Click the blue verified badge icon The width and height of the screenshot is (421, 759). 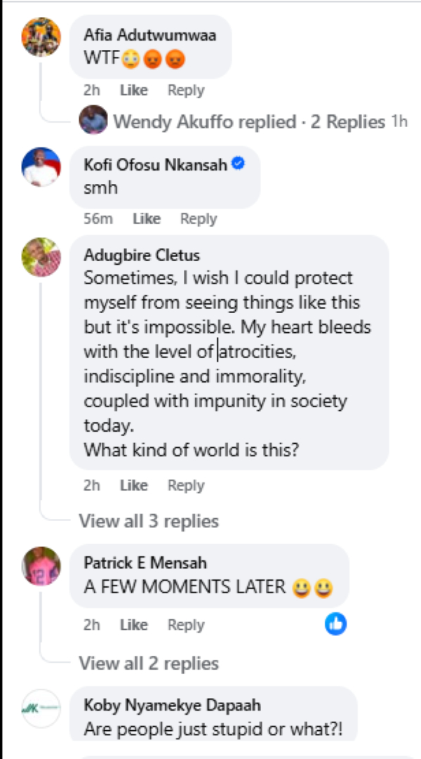[x=238, y=165]
